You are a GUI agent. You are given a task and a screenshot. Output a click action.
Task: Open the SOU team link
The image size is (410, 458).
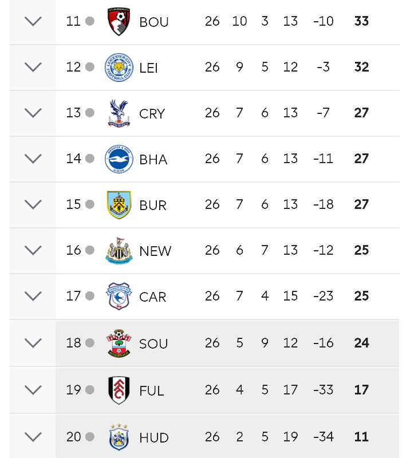point(153,343)
